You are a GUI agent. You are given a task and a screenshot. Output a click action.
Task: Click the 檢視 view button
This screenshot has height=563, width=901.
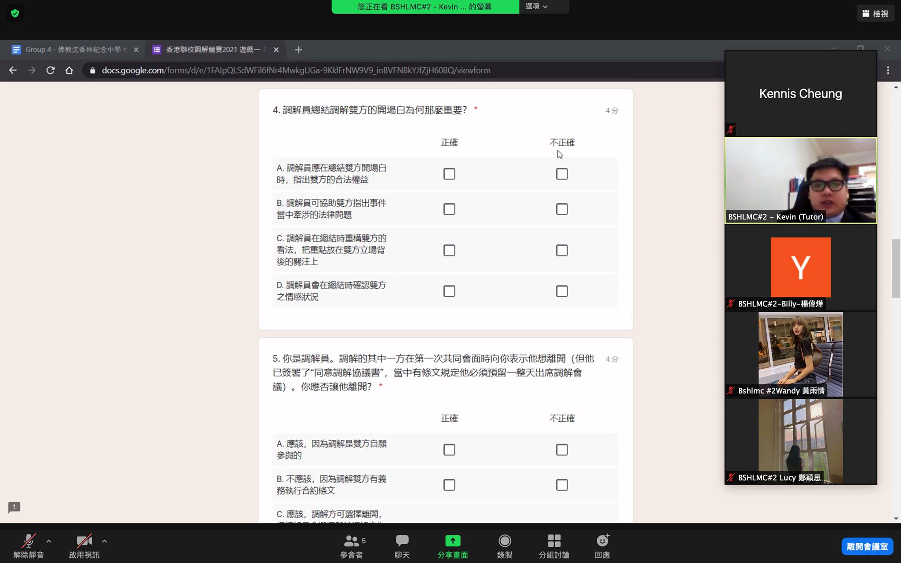pos(875,14)
